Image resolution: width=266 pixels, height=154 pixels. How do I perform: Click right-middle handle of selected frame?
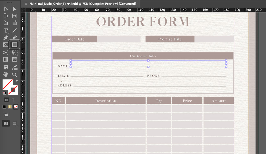pyautogui.click(x=226, y=64)
